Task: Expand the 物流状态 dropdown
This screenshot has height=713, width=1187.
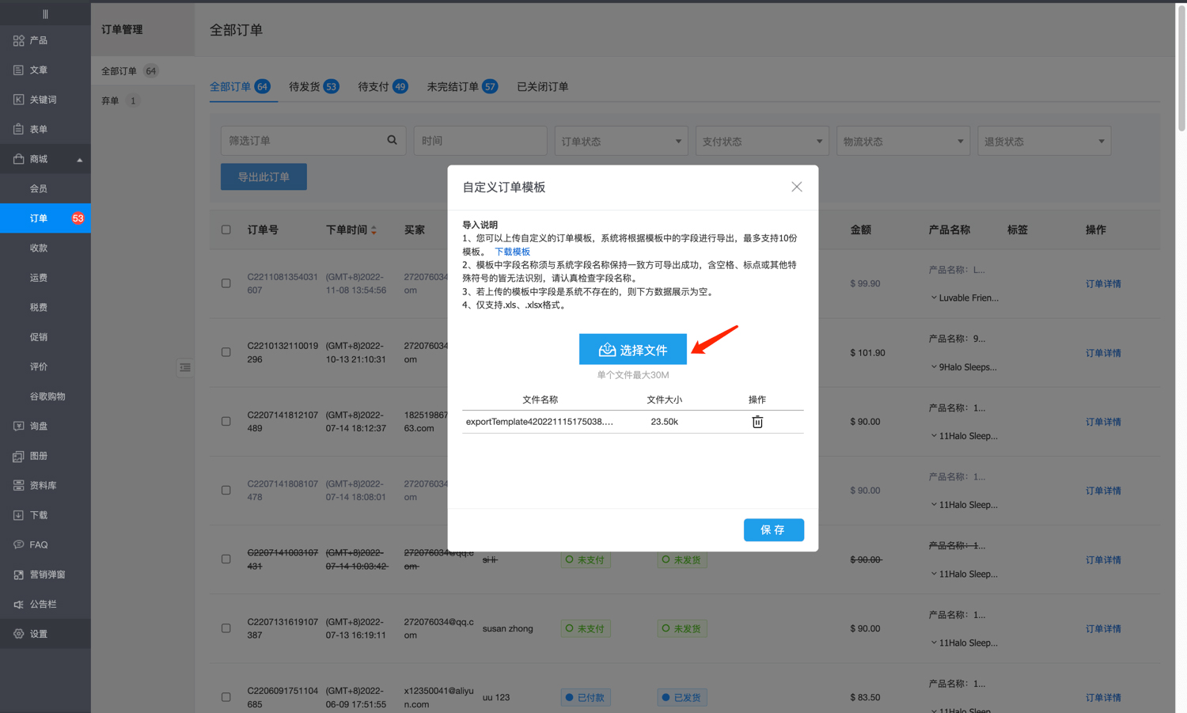Action: [902, 141]
